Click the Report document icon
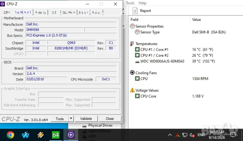 coord(135,11)
